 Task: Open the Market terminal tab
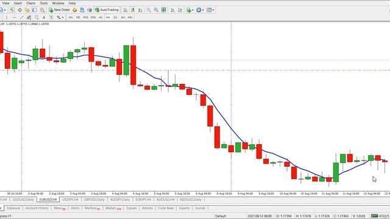(x=113, y=208)
